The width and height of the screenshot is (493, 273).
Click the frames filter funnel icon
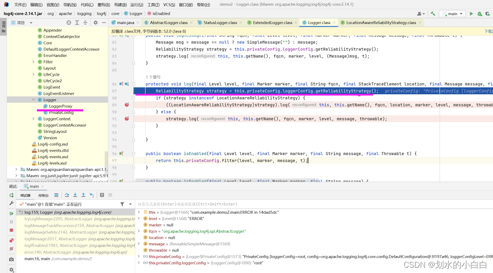pos(122,204)
